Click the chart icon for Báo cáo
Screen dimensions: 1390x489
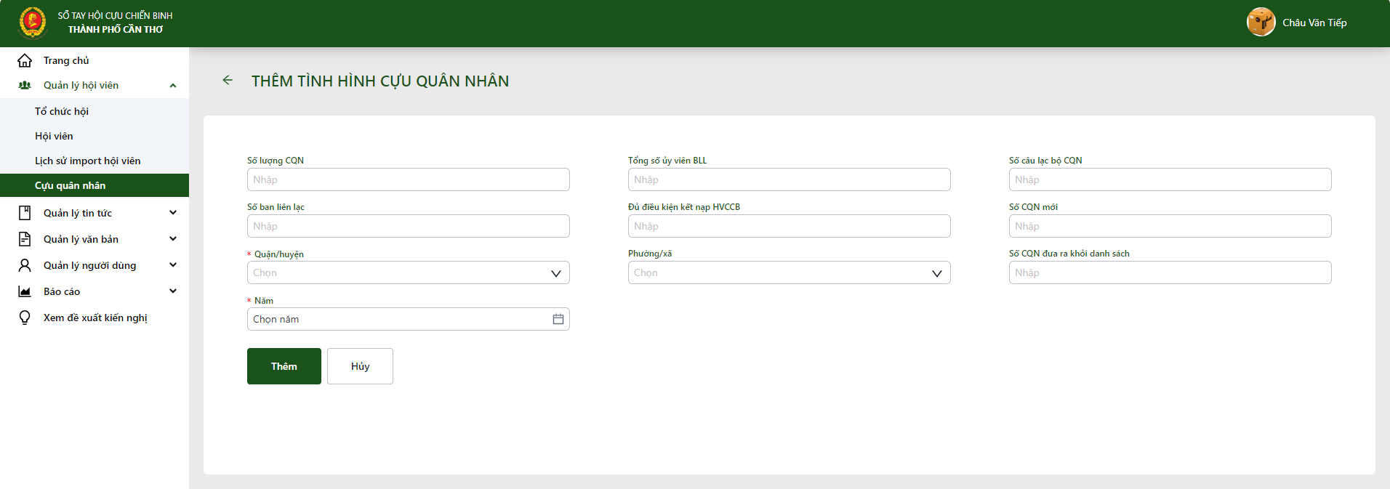pyautogui.click(x=25, y=291)
